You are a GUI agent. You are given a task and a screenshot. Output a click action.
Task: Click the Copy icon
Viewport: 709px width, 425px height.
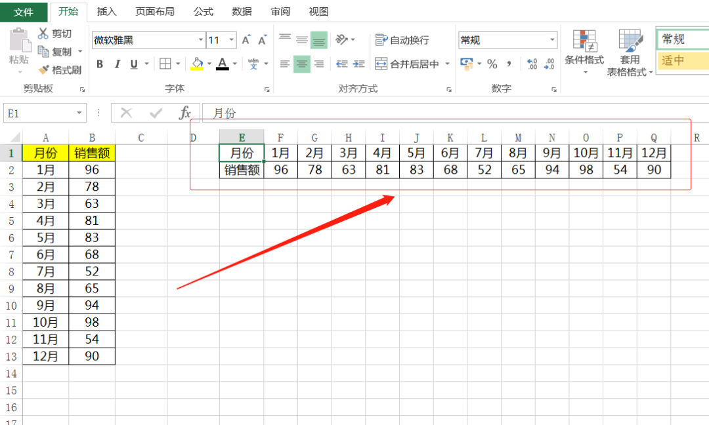click(x=43, y=52)
